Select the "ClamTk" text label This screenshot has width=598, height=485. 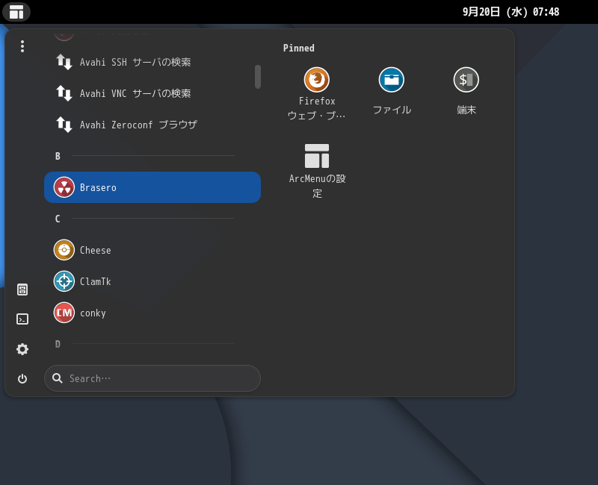96,281
